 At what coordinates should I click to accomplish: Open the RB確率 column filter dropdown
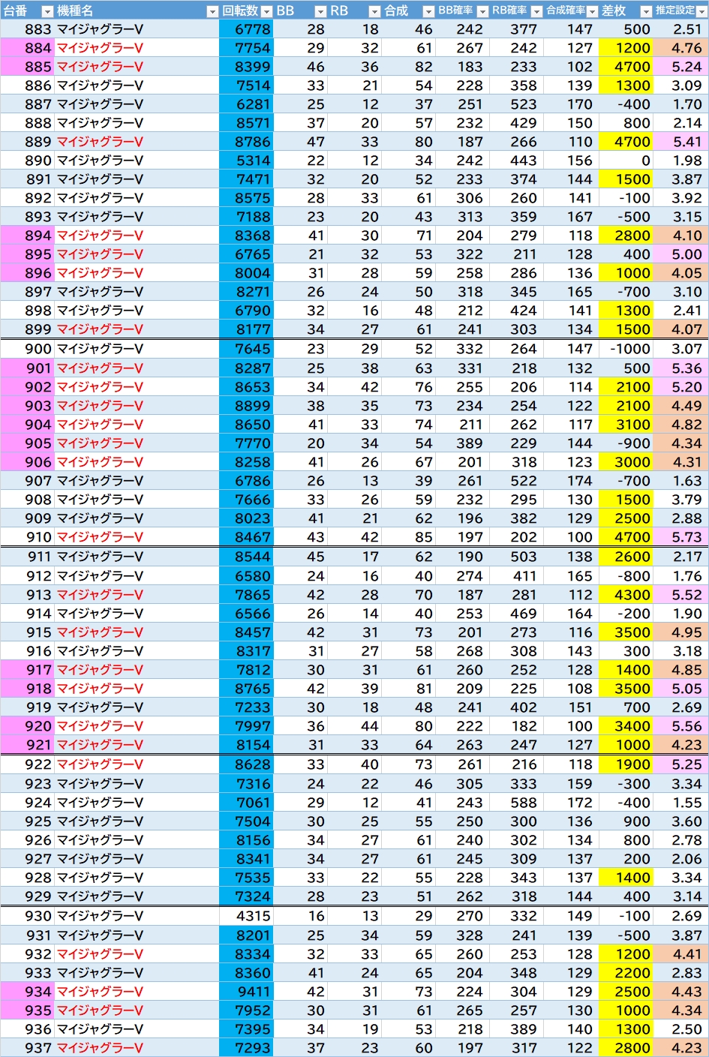pyautogui.click(x=536, y=11)
